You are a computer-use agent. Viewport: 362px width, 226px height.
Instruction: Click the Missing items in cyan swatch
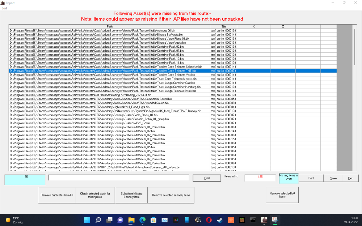click(289, 177)
